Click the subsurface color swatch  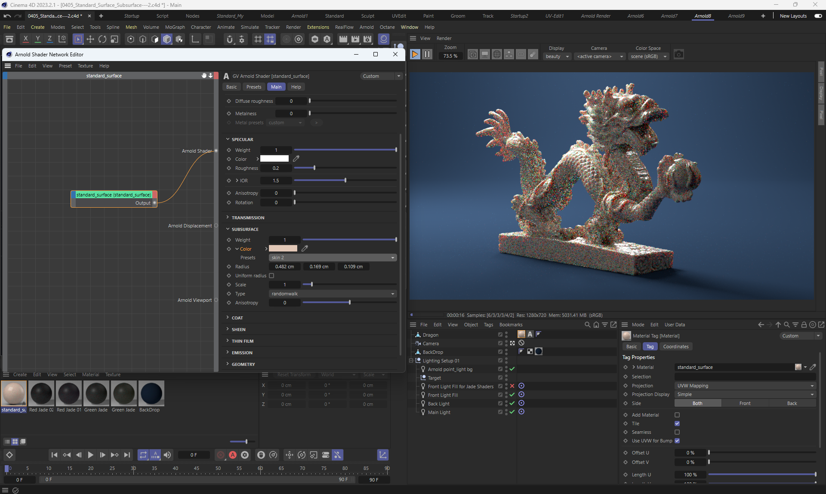click(x=283, y=249)
